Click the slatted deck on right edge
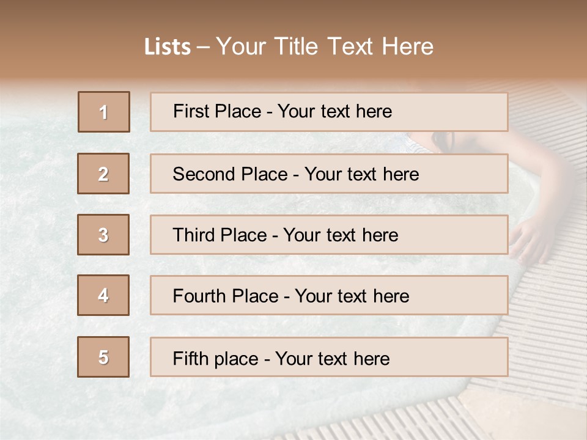This screenshot has height=440, width=587. (x=556, y=306)
